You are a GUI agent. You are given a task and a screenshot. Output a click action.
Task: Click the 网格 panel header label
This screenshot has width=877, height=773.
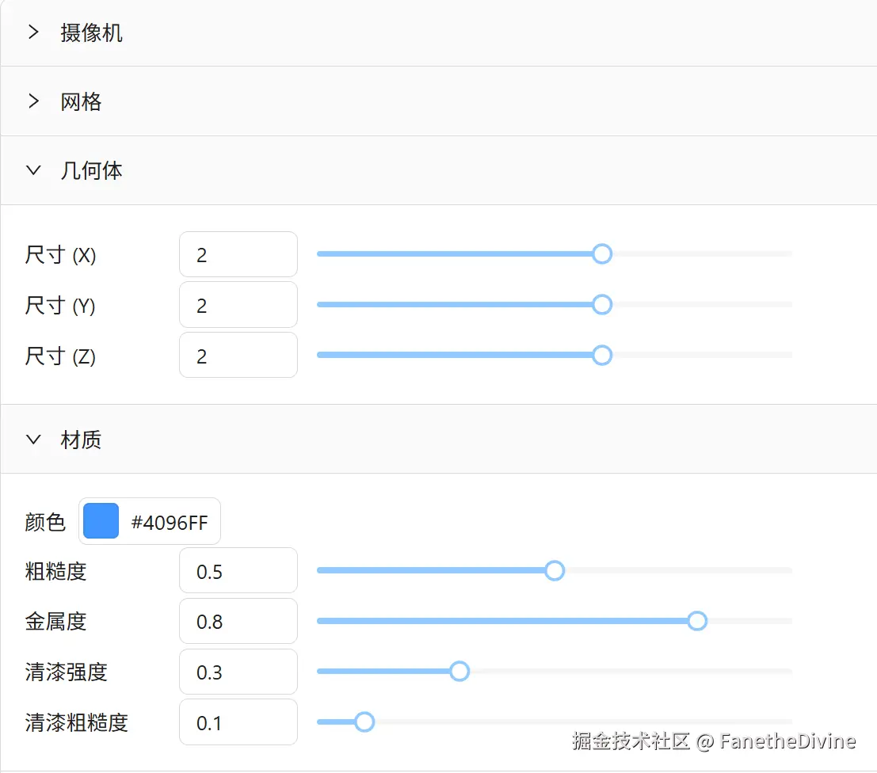81,102
